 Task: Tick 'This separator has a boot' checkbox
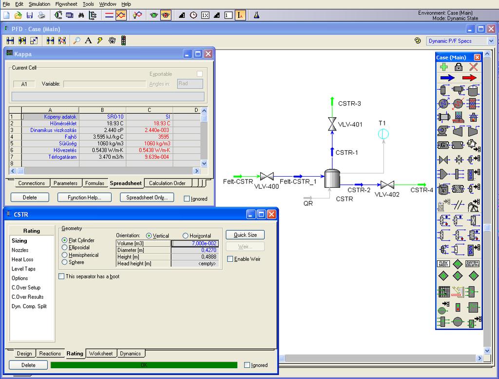tap(61, 276)
